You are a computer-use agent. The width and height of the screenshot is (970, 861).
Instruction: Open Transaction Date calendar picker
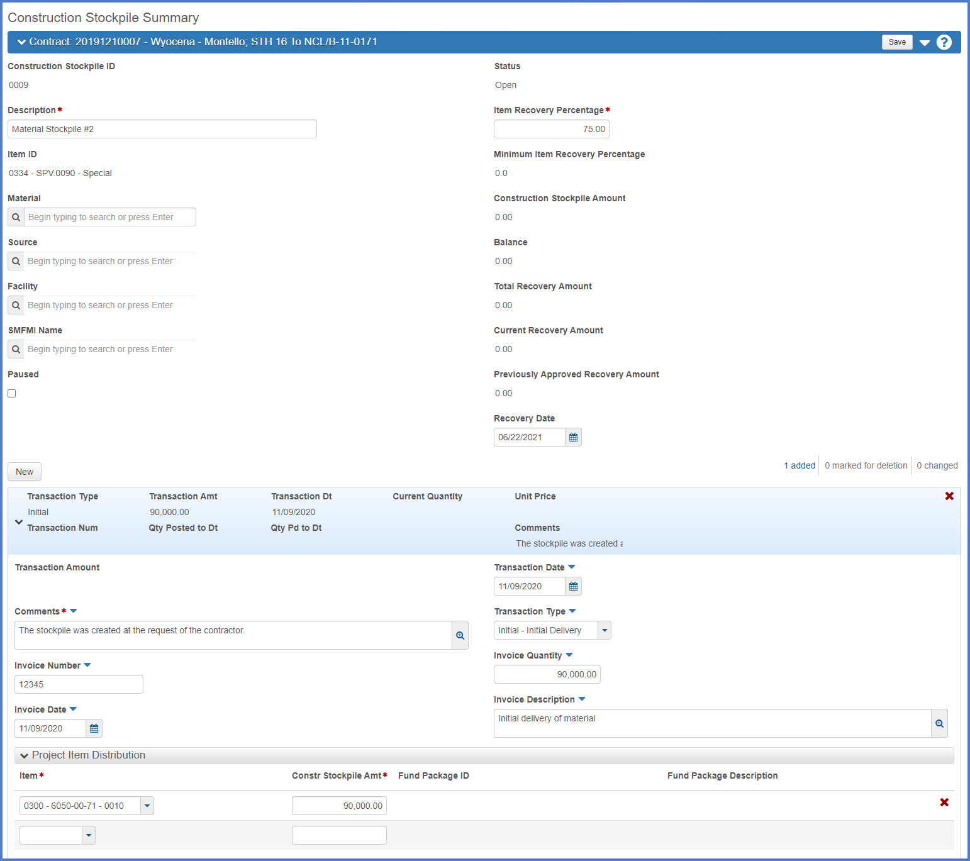tap(573, 586)
